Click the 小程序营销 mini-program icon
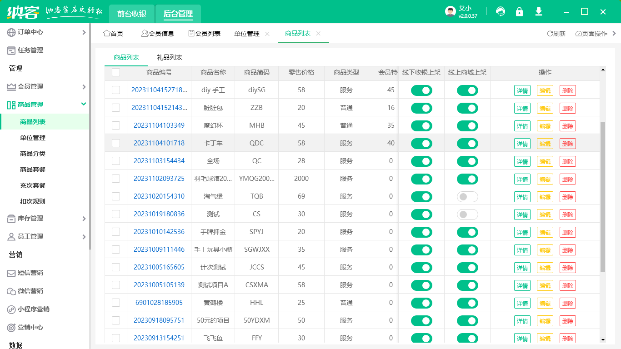The image size is (621, 349). (10, 309)
